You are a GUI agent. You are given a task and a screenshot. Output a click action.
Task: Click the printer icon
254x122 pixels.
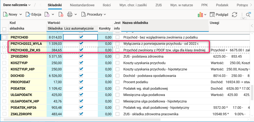click(70, 14)
